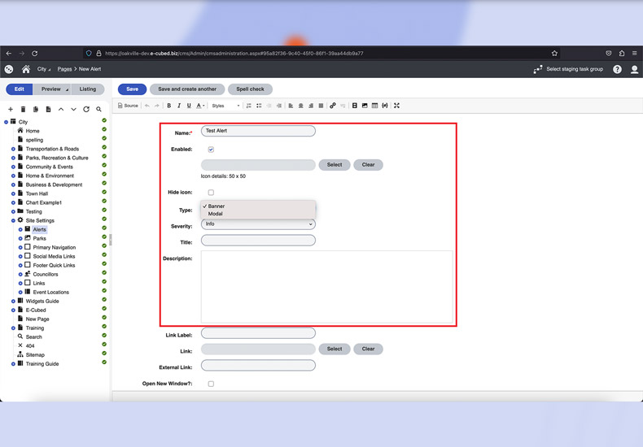The width and height of the screenshot is (643, 447).
Task: Click the refresh icon above the page tree
Action: (x=86, y=109)
